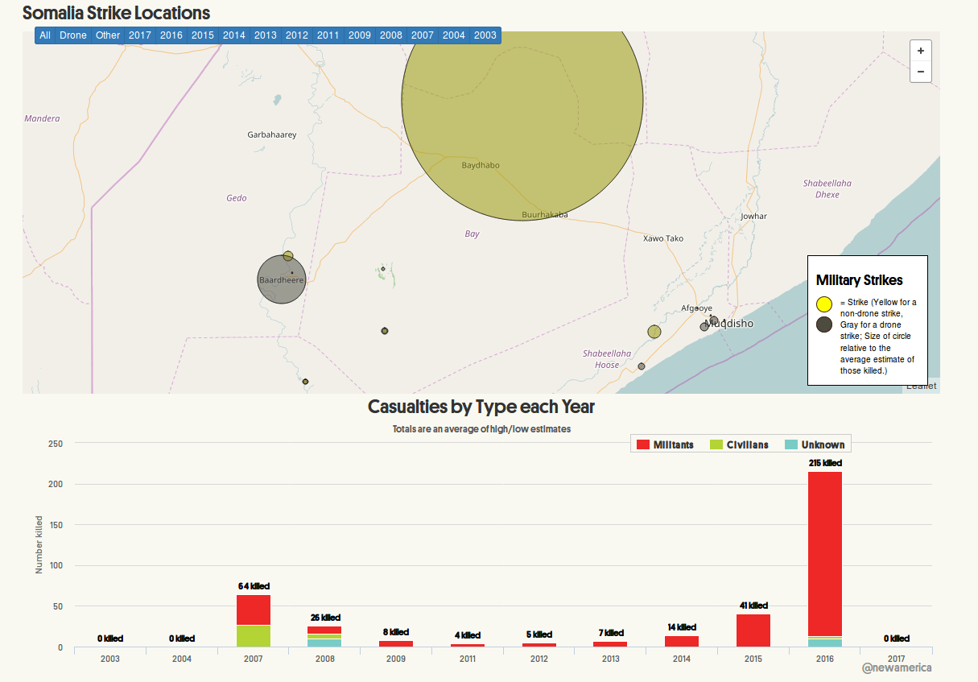Select the gray Baardheere drone strike circle

click(x=282, y=279)
